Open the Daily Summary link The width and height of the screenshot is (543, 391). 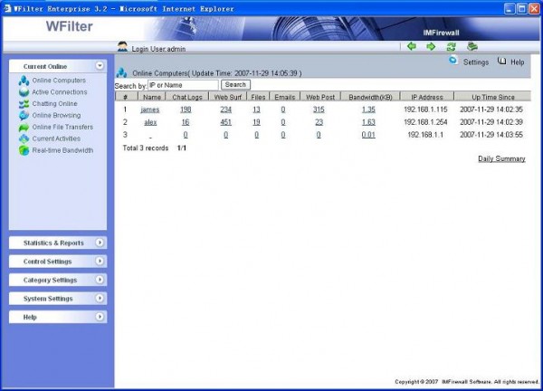pyautogui.click(x=501, y=158)
